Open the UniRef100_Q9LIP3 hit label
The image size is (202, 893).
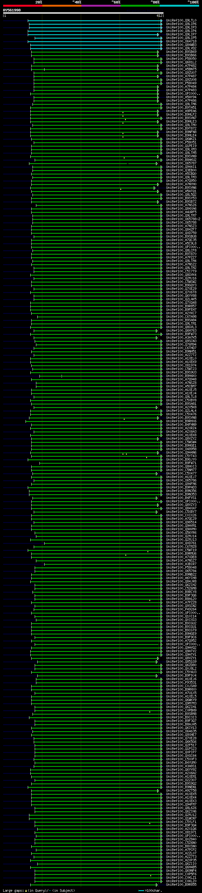coord(181,27)
